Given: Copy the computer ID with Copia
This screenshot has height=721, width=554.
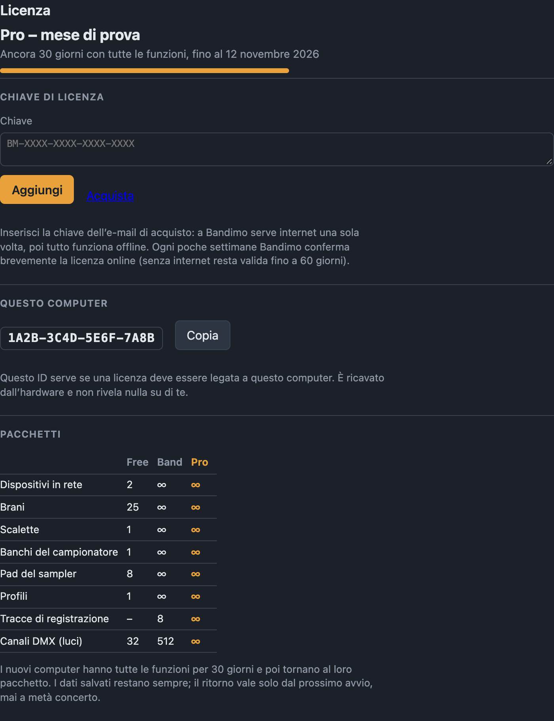Looking at the screenshot, I should 203,335.
